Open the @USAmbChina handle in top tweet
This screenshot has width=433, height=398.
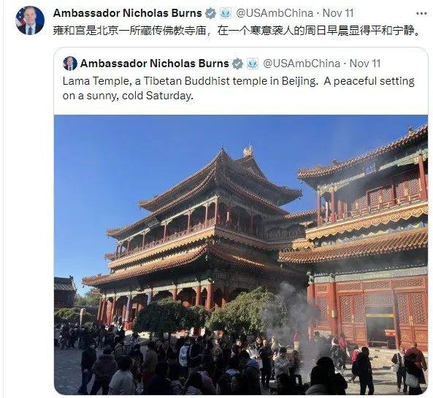(275, 13)
